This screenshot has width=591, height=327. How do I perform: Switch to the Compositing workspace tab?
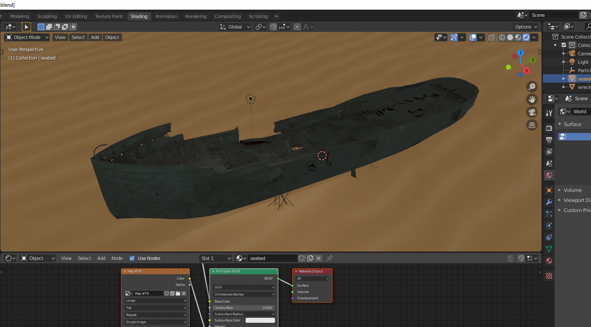point(228,16)
